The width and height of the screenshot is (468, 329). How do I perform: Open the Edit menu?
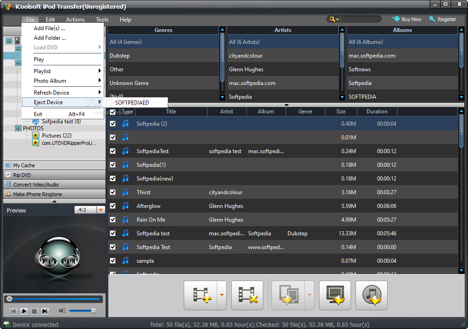[x=50, y=19]
